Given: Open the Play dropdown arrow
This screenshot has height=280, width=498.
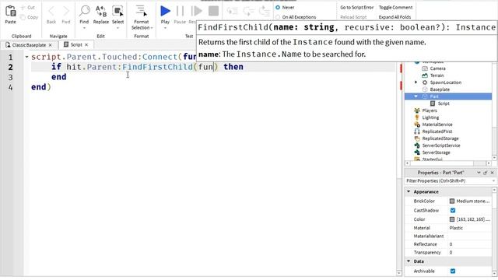Looking at the screenshot, I should [165, 28].
